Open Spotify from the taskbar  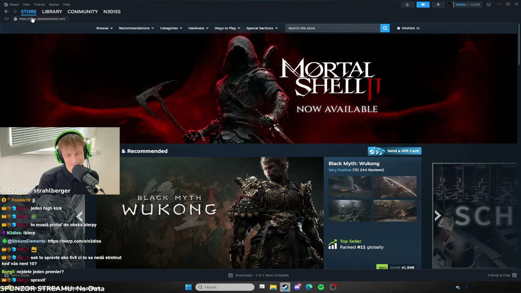[321, 287]
